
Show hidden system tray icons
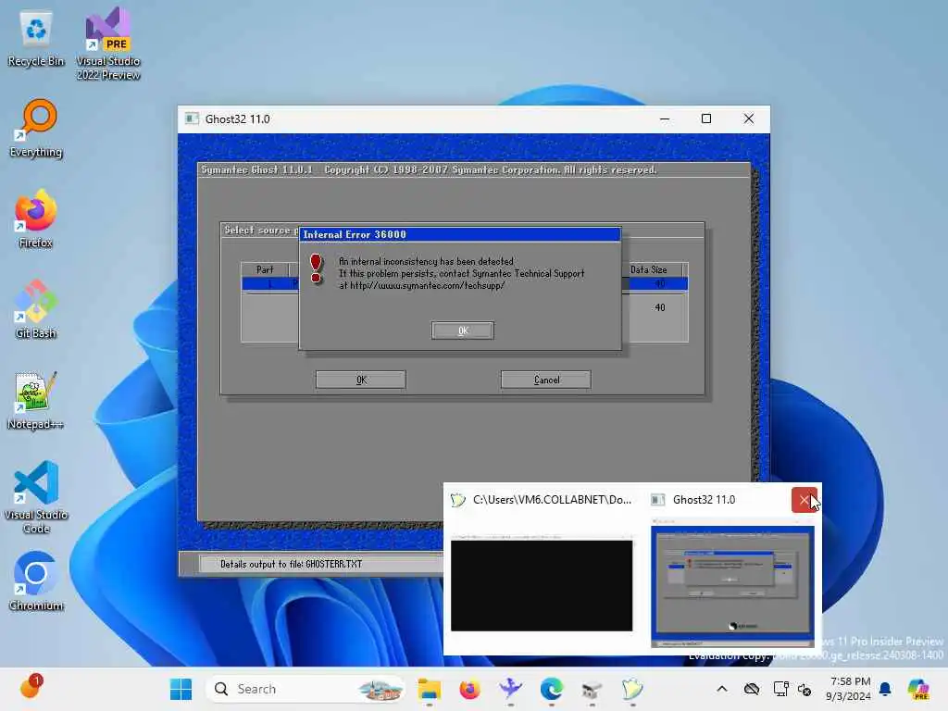[x=722, y=689]
